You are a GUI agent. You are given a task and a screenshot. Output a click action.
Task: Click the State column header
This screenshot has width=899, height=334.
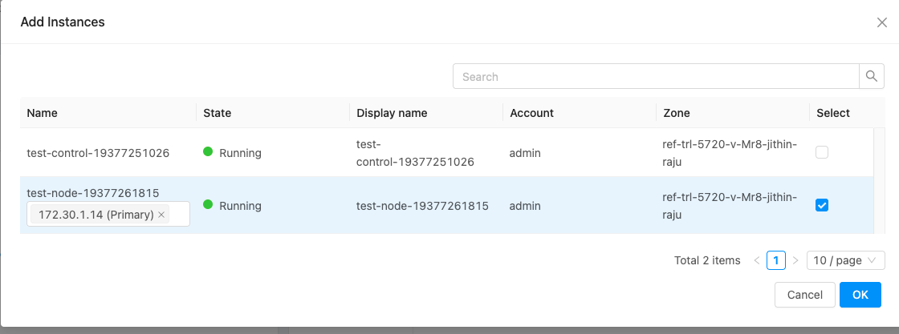tap(218, 113)
